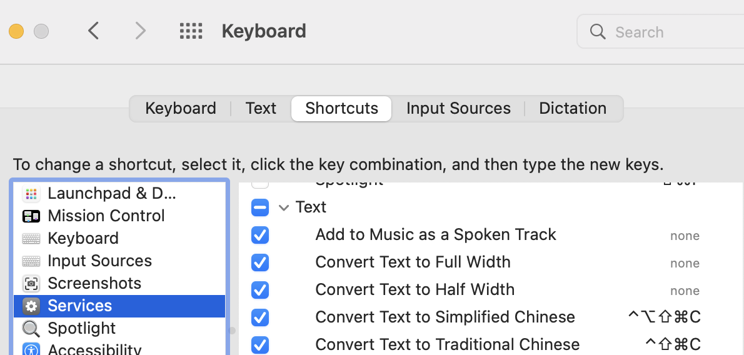Switch to the Input Sources tab
The image size is (744, 355).
pyautogui.click(x=458, y=108)
